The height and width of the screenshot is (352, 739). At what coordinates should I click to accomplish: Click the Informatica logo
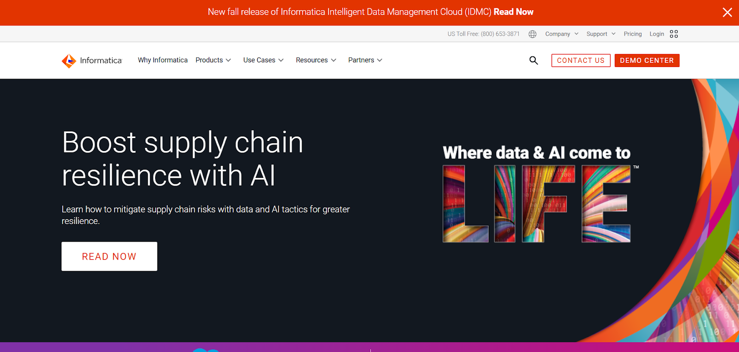coord(91,60)
